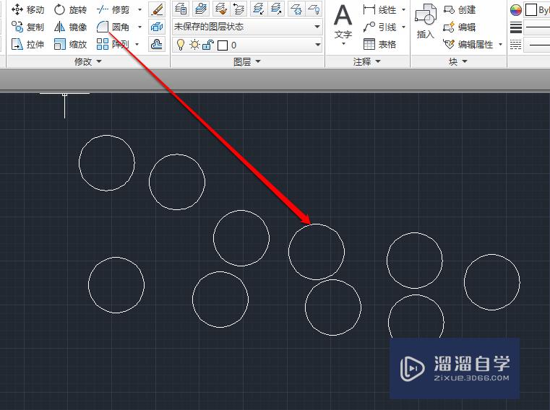Expand the Modify (修改) panel
This screenshot has width=550, height=410.
click(x=88, y=61)
